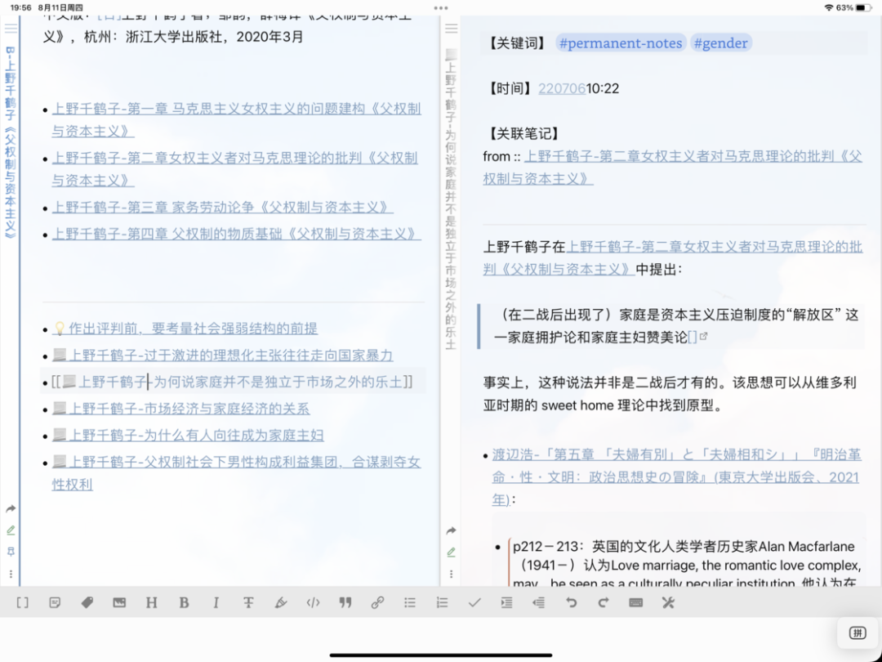Insert inline code formatting
This screenshot has height=662, width=882.
313,603
